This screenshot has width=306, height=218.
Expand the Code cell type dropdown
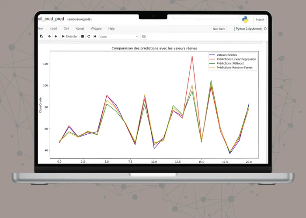click(x=118, y=37)
